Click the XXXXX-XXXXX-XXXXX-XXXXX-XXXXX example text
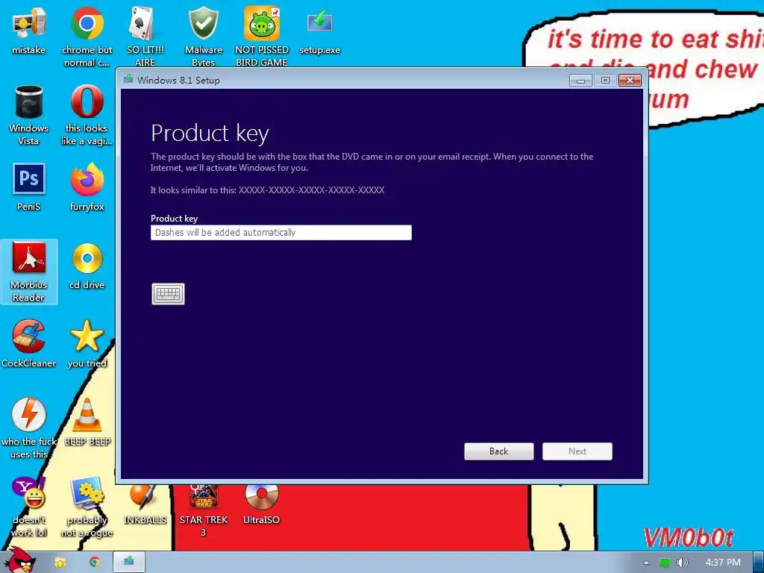Viewport: 764px width, 573px height. (x=311, y=190)
